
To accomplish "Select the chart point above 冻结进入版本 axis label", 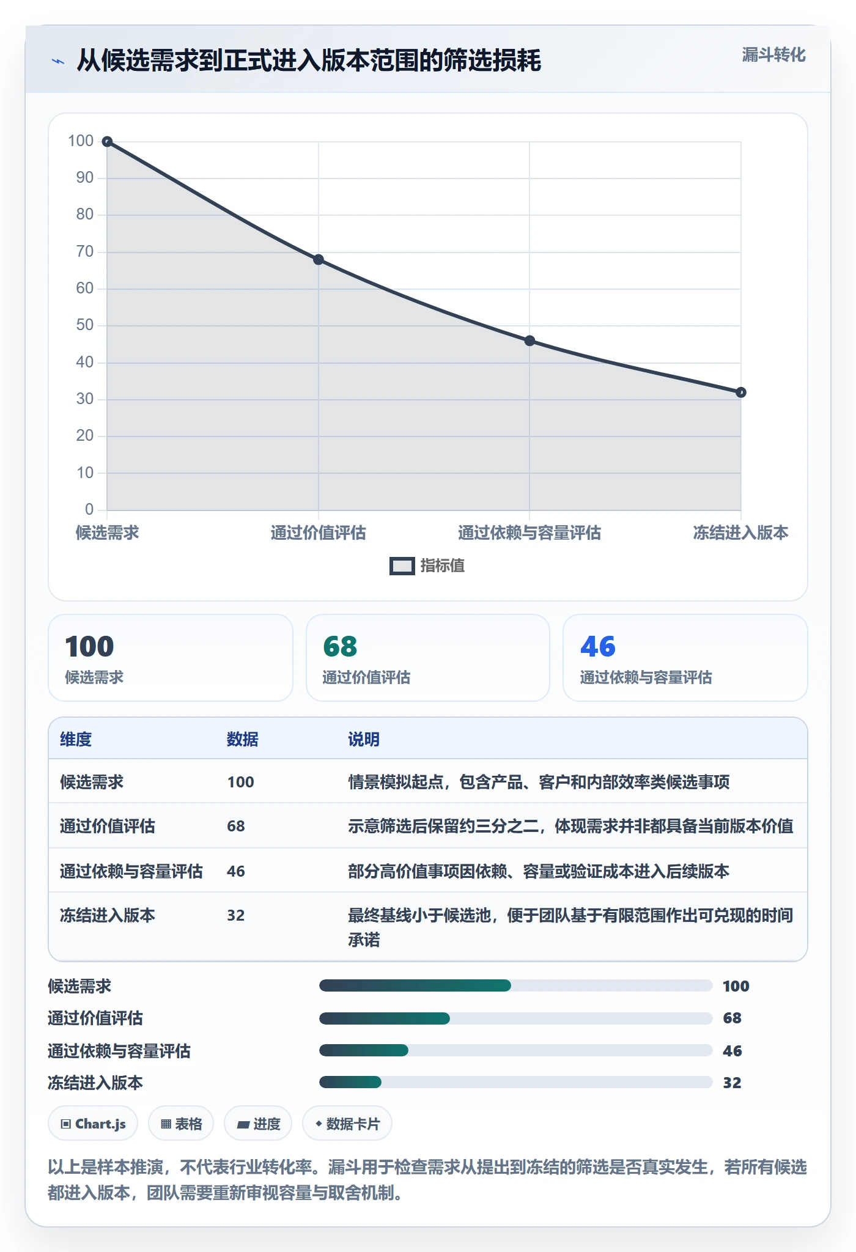I will tap(741, 392).
